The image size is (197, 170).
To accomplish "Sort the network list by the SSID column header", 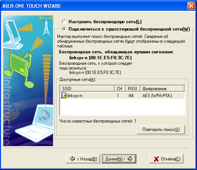I will point(87,89).
